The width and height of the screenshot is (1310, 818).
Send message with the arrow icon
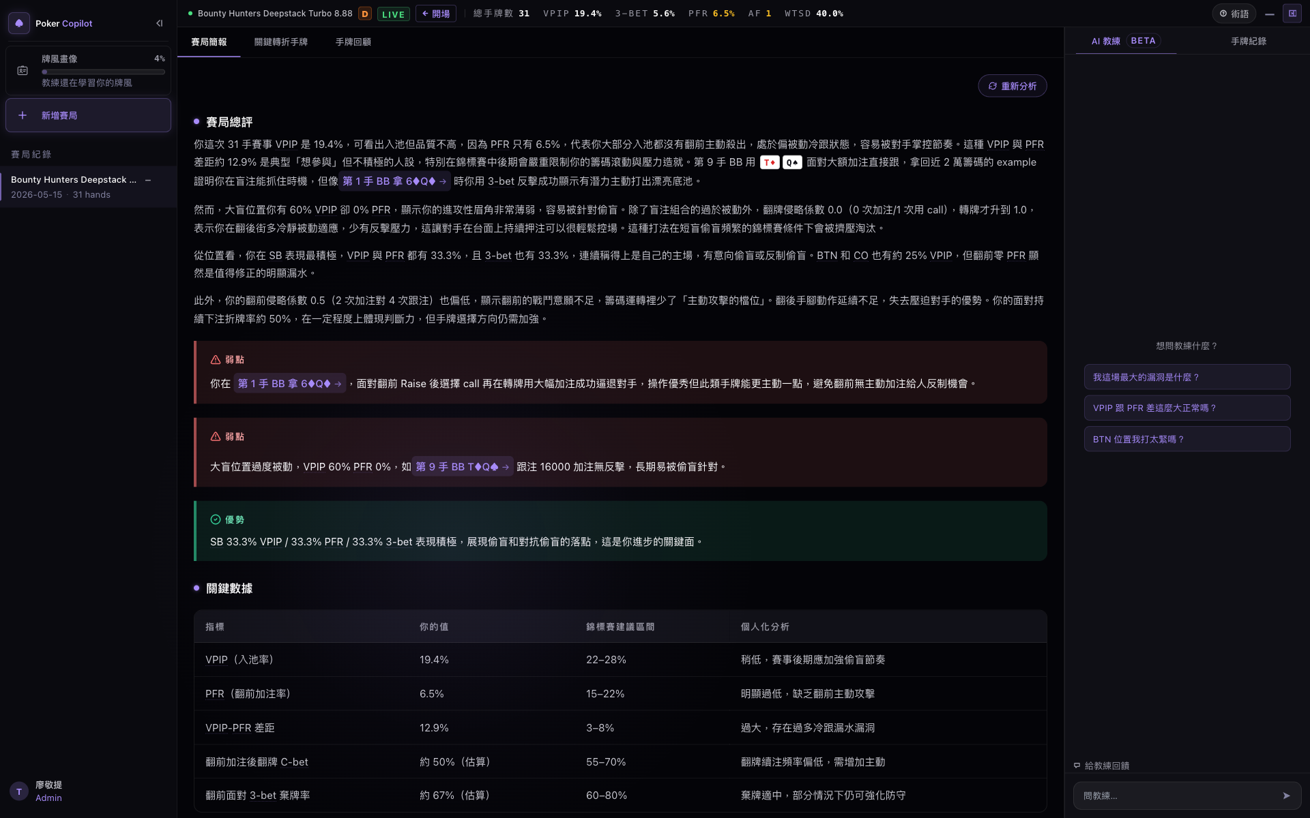[1286, 796]
